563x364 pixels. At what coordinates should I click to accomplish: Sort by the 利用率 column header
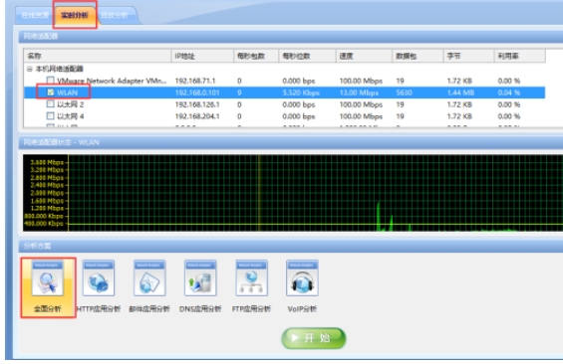click(x=520, y=56)
